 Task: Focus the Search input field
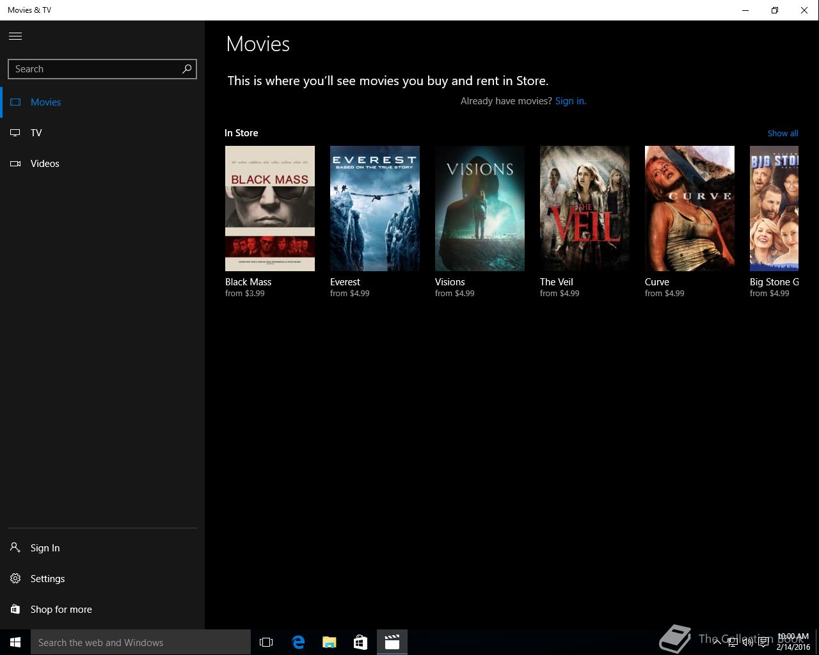click(102, 69)
